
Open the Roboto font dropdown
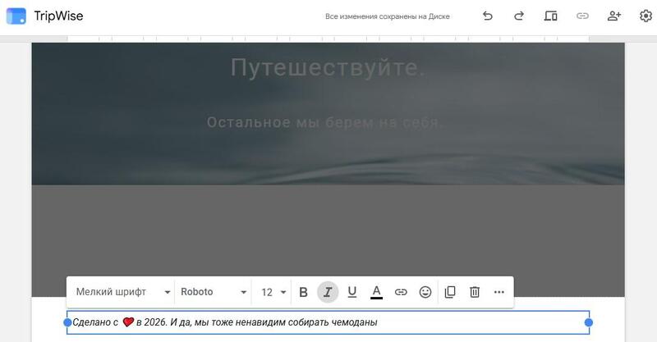[x=214, y=292]
